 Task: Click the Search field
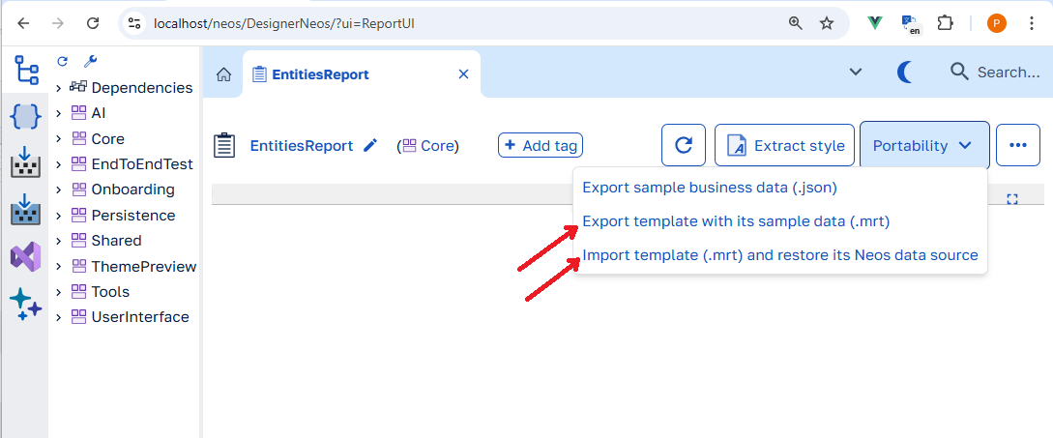coord(996,72)
